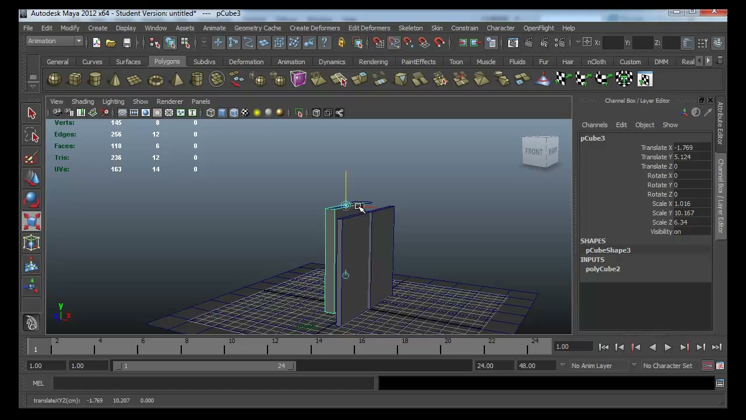The image size is (746, 420).
Task: Toggle wireframe display in viewport panel
Action: (210, 113)
